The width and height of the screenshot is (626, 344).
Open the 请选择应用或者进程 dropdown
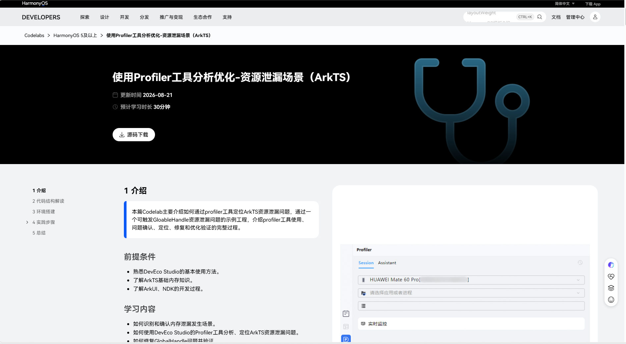pyautogui.click(x=471, y=293)
